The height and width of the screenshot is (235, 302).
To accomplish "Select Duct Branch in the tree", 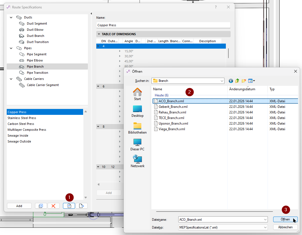I will click(x=36, y=36).
